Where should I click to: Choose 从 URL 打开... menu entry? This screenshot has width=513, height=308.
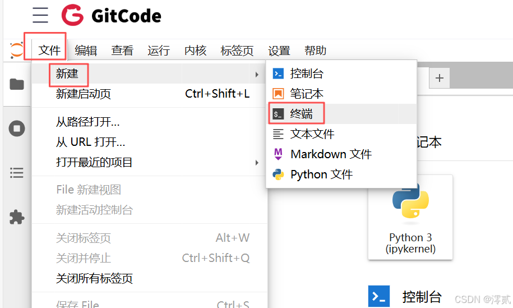coord(149,142)
